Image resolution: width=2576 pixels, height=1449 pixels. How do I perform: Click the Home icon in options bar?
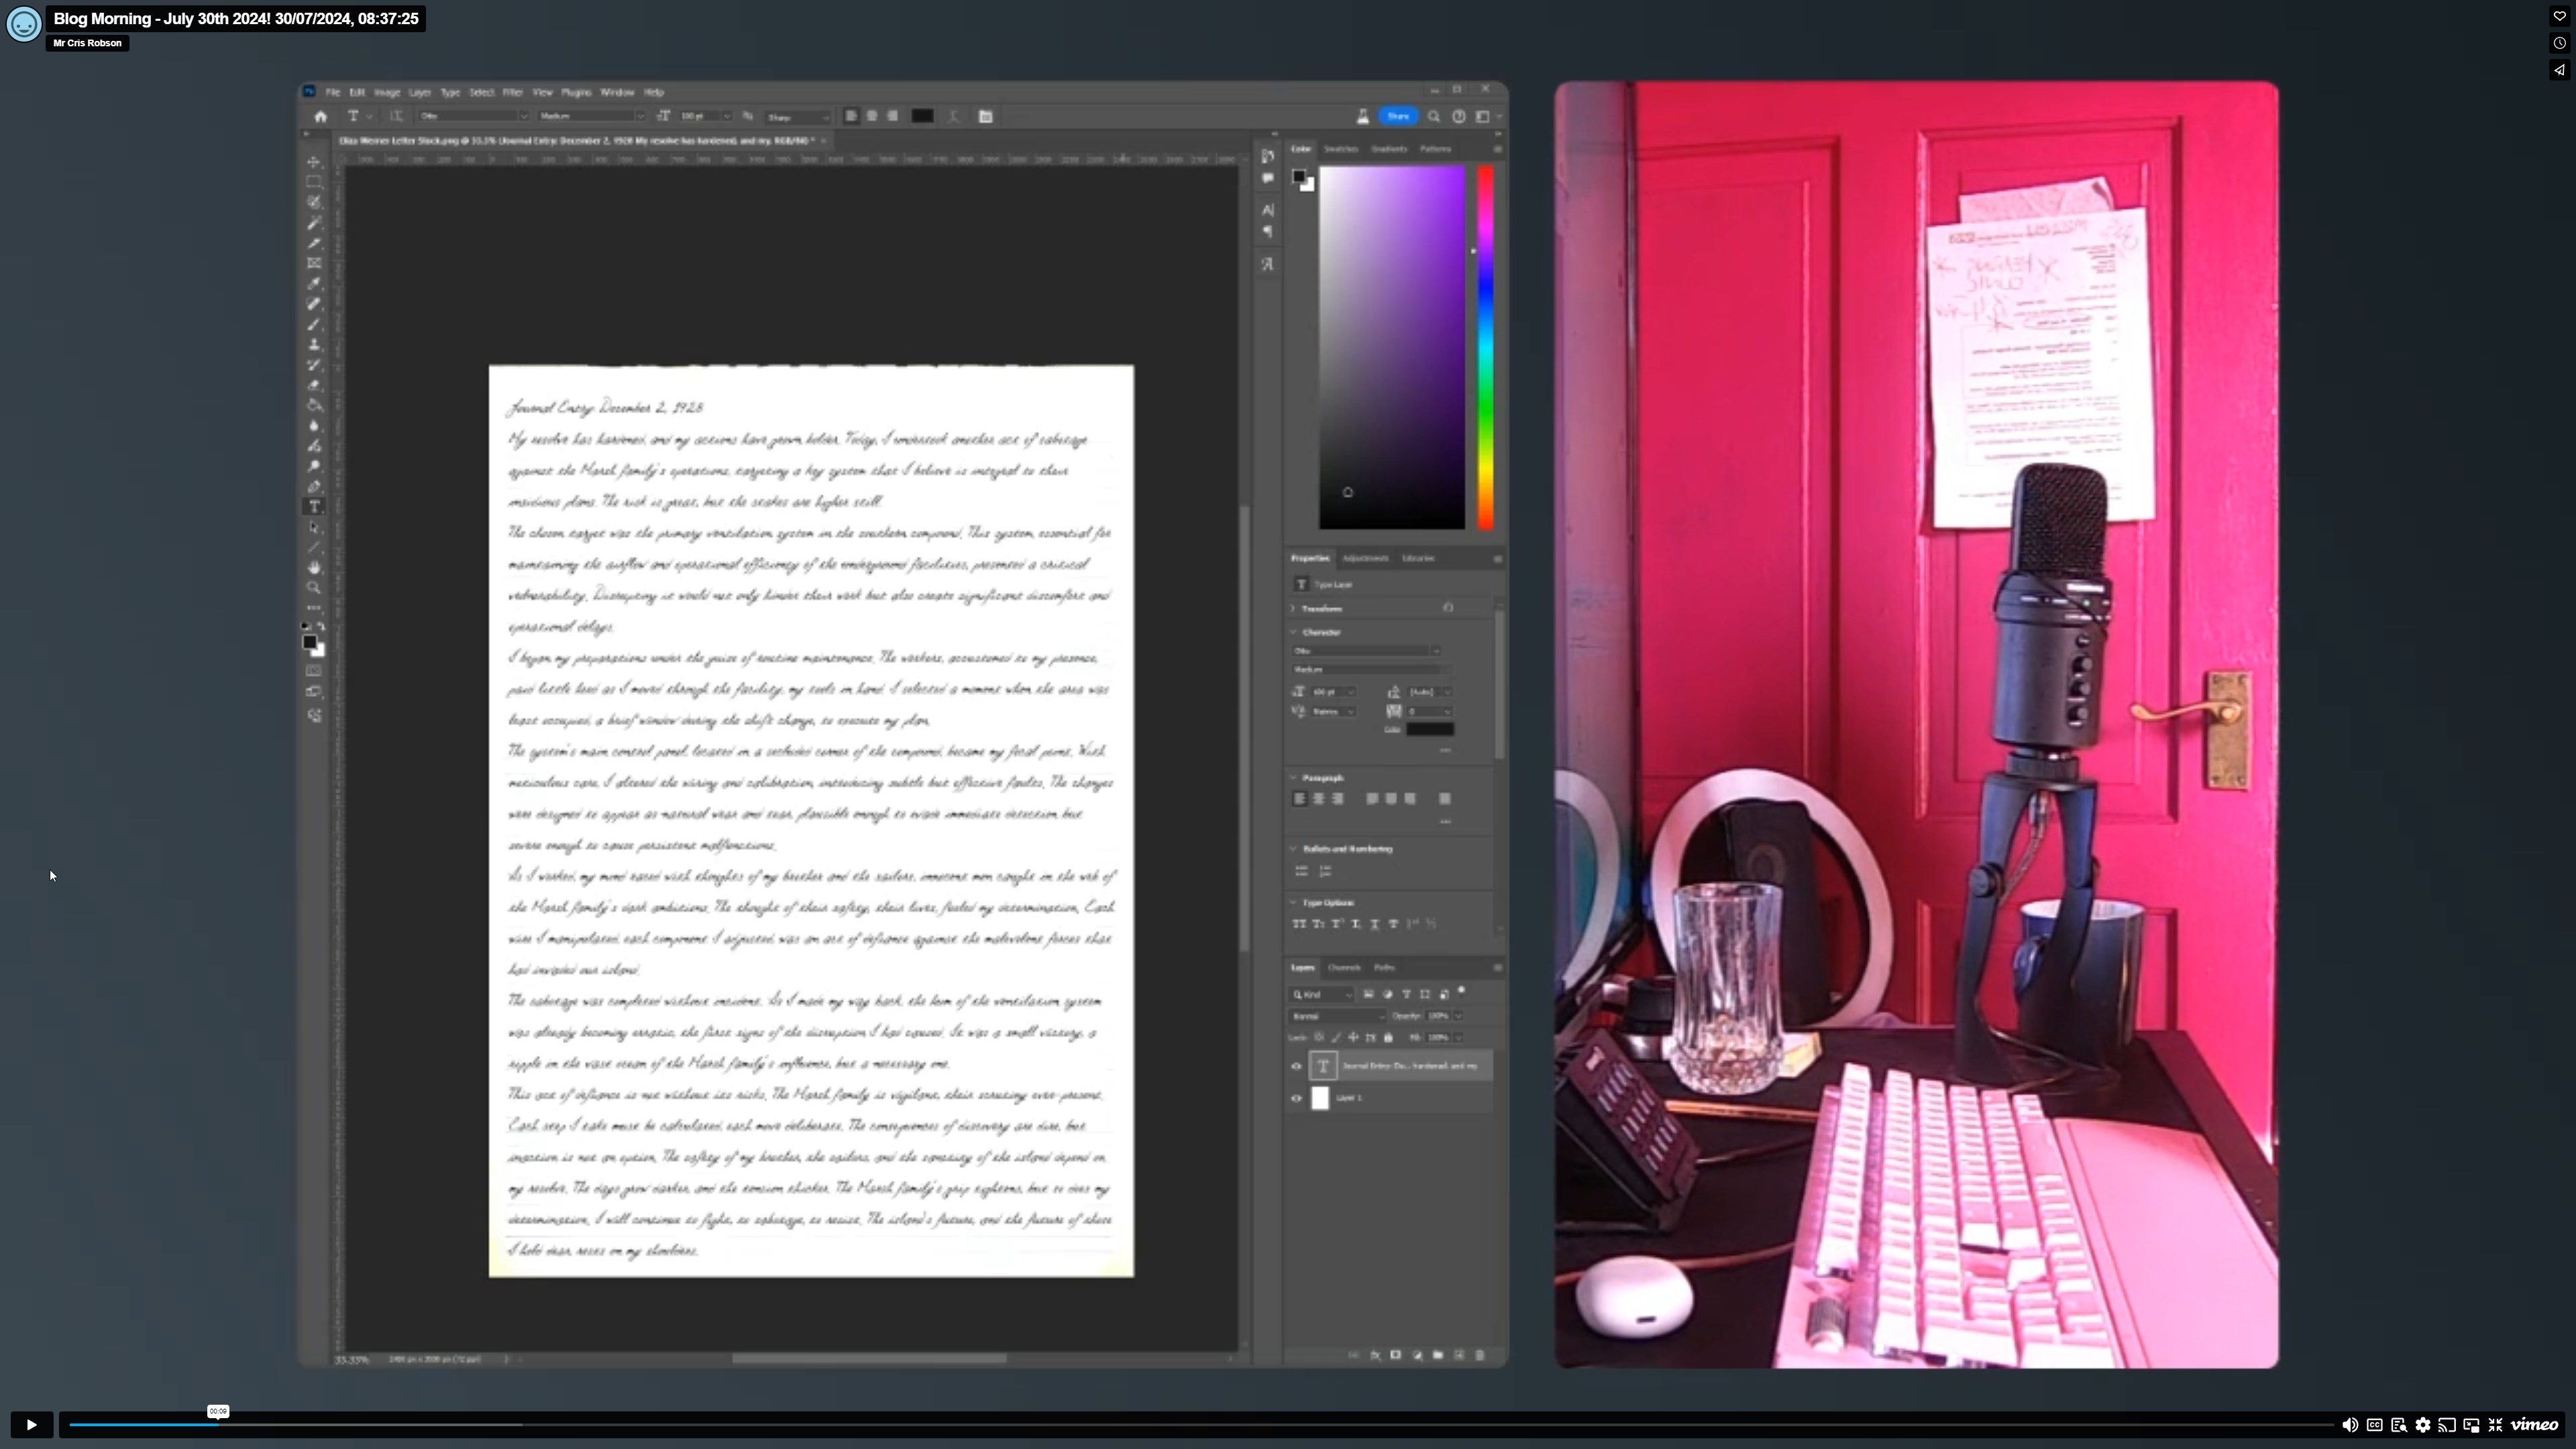[320, 116]
